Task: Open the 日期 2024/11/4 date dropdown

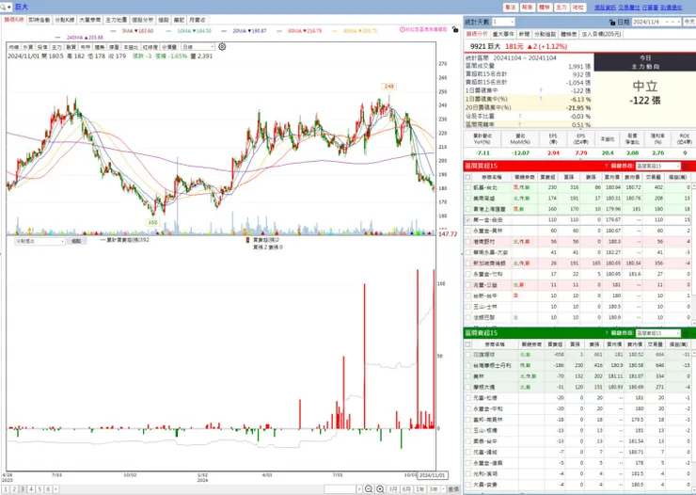Action: tap(656, 22)
